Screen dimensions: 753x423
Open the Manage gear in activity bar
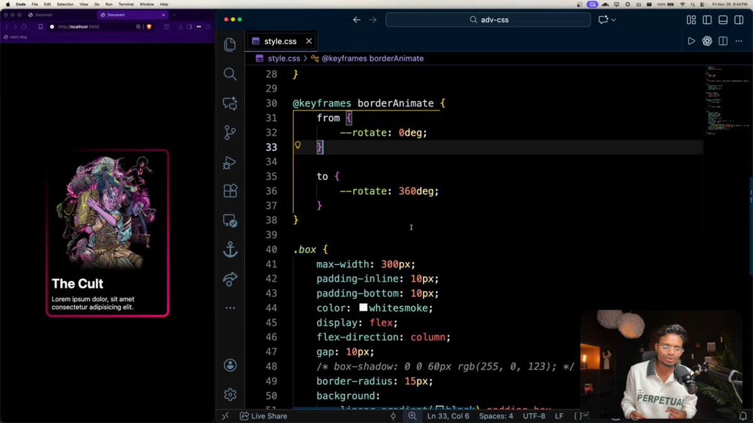[230, 394]
